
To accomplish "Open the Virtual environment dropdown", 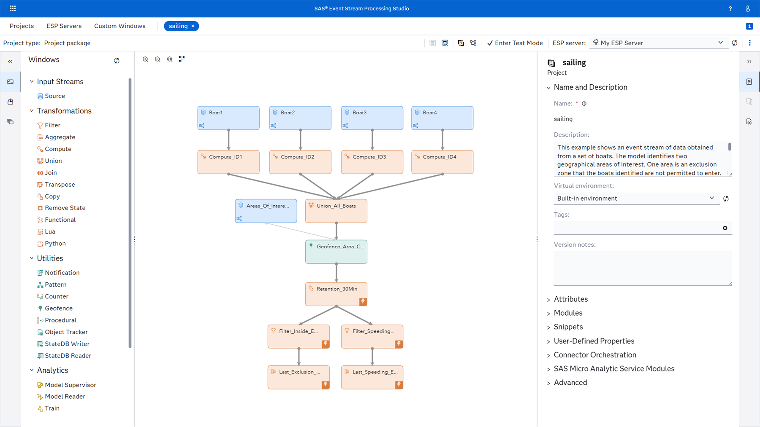I will (x=712, y=198).
